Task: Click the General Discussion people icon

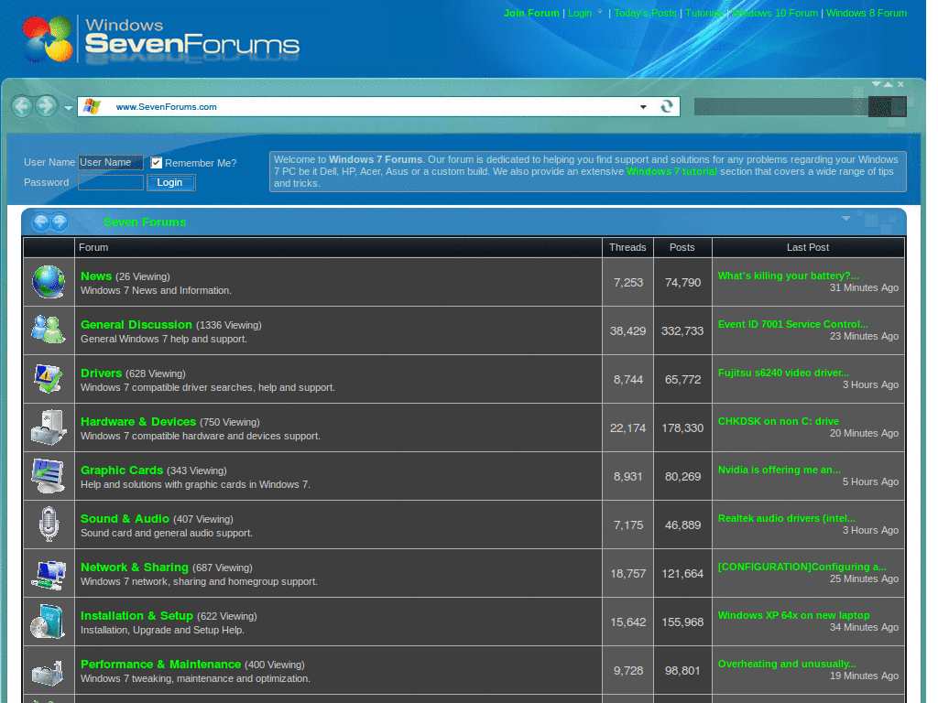Action: pyautogui.click(x=49, y=330)
